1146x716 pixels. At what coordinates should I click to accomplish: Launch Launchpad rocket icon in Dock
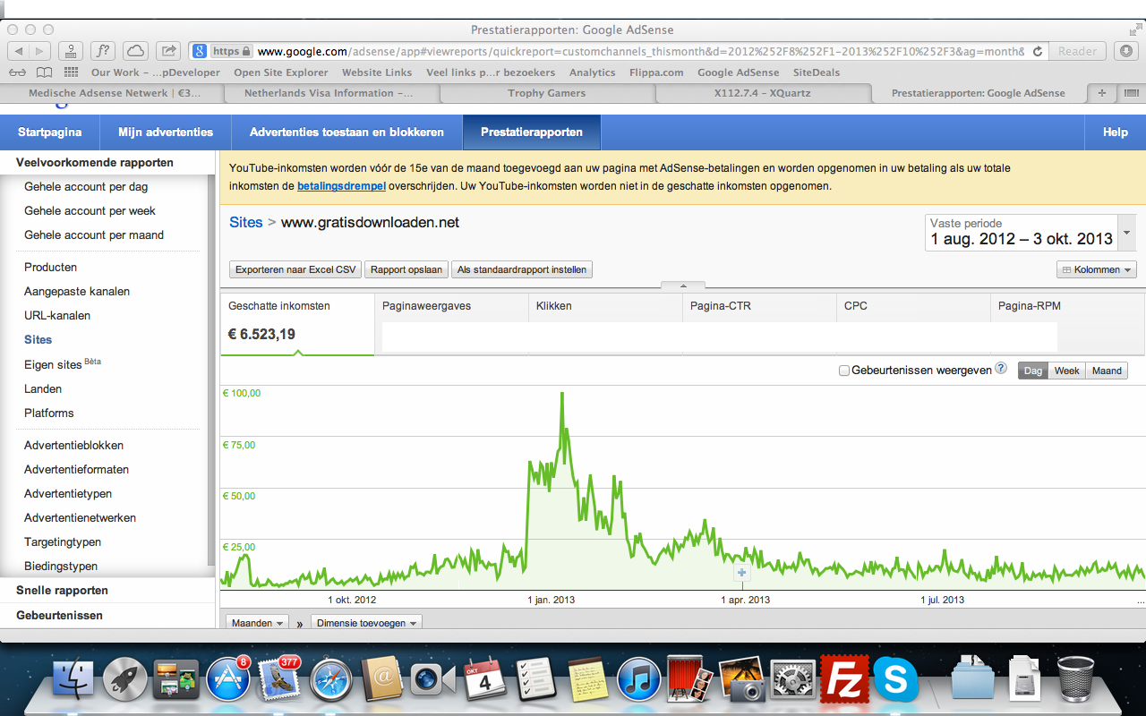[x=125, y=681]
